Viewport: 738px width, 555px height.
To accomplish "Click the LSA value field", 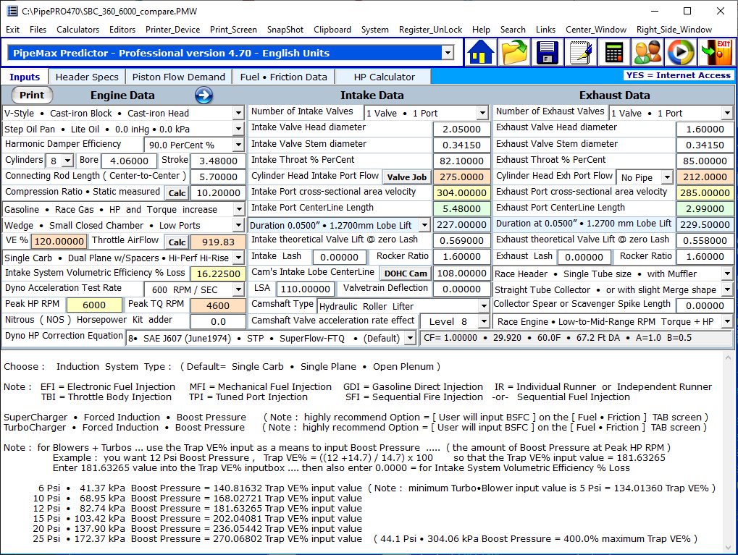I will [306, 289].
